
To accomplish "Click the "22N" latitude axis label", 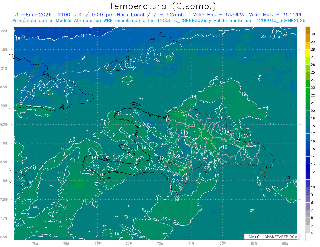I will click(4, 31).
